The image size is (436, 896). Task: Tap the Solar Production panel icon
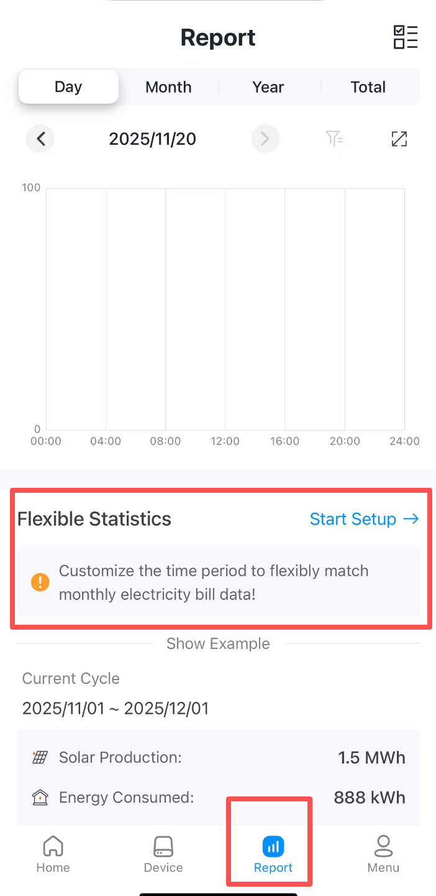click(40, 757)
